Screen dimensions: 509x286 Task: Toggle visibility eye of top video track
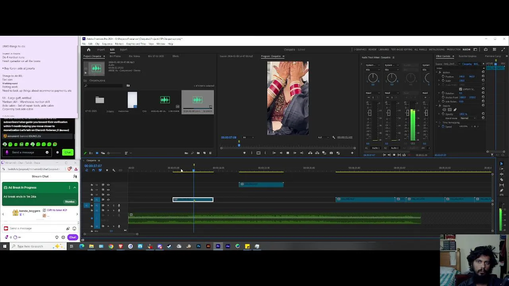[108, 185]
